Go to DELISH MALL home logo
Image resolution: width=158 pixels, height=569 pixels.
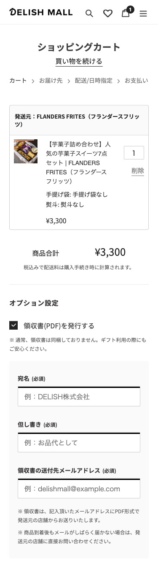pyautogui.click(x=41, y=12)
